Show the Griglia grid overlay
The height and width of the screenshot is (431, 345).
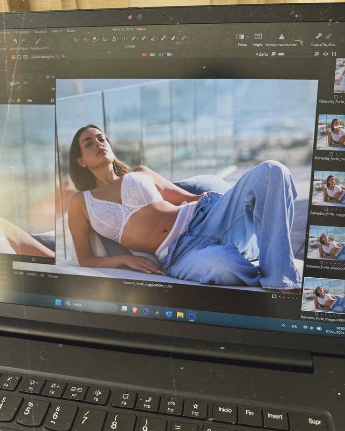(258, 36)
